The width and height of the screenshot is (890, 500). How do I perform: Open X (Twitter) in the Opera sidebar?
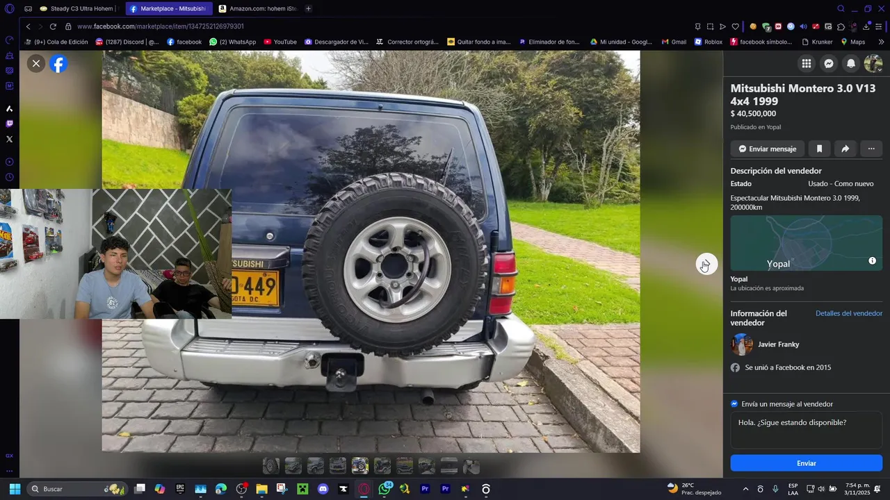[x=9, y=139]
